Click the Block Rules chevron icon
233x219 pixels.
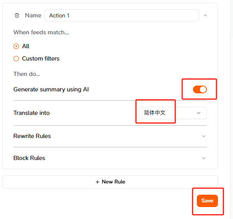[204, 158]
